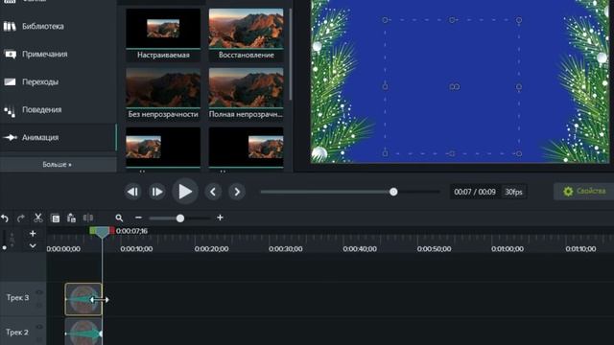This screenshot has height=345, width=614.
Task: Click the 30fps frame rate label
Action: (513, 192)
